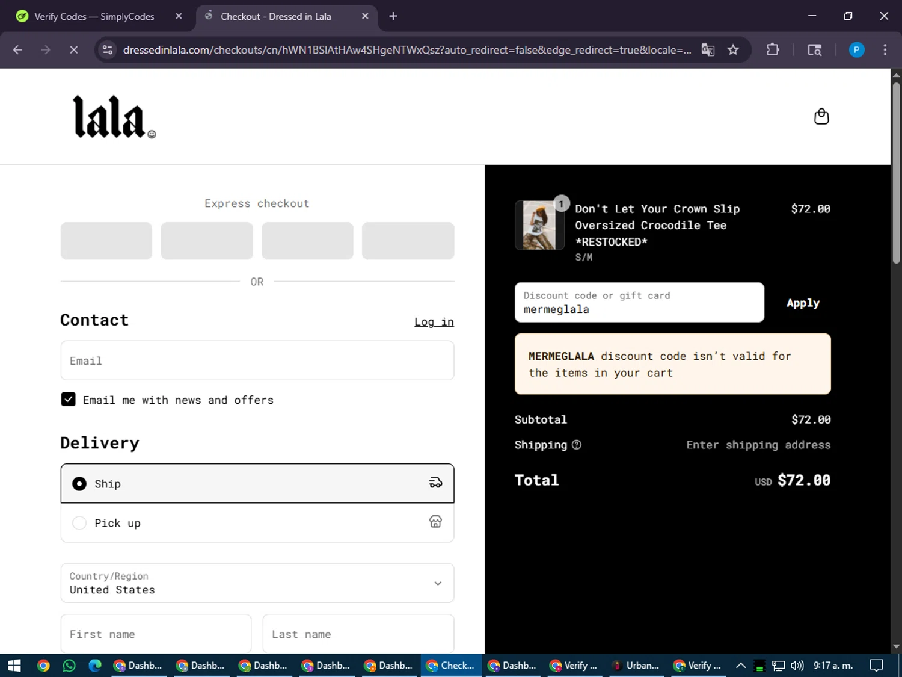Image resolution: width=902 pixels, height=677 pixels.
Task: Open the shopping bag cart icon
Action: click(x=821, y=116)
